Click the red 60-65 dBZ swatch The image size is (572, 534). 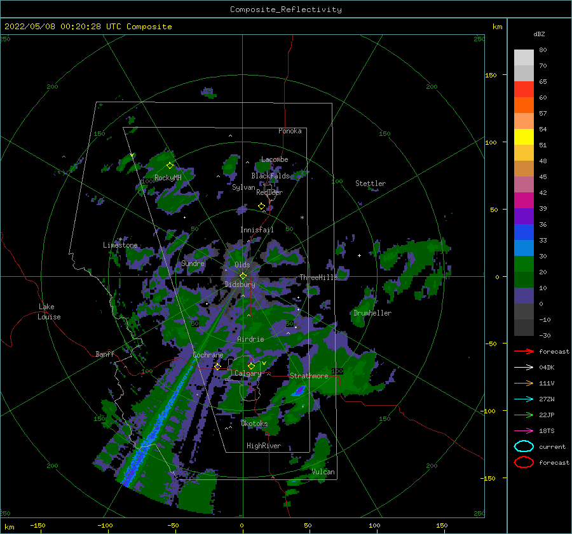pos(524,90)
